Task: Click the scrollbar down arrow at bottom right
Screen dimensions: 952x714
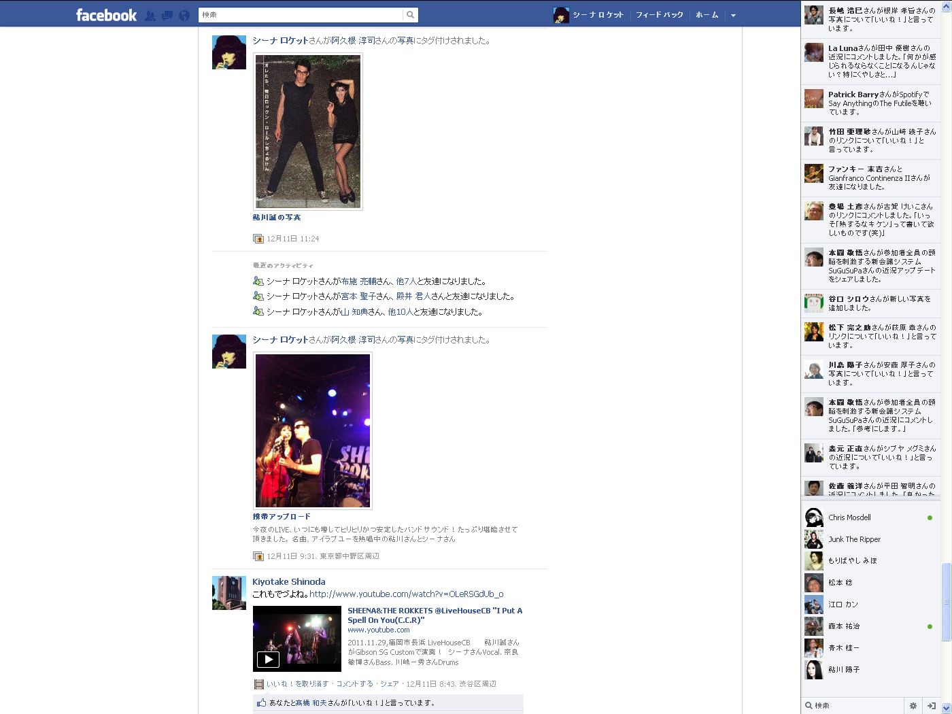Action: [x=946, y=709]
